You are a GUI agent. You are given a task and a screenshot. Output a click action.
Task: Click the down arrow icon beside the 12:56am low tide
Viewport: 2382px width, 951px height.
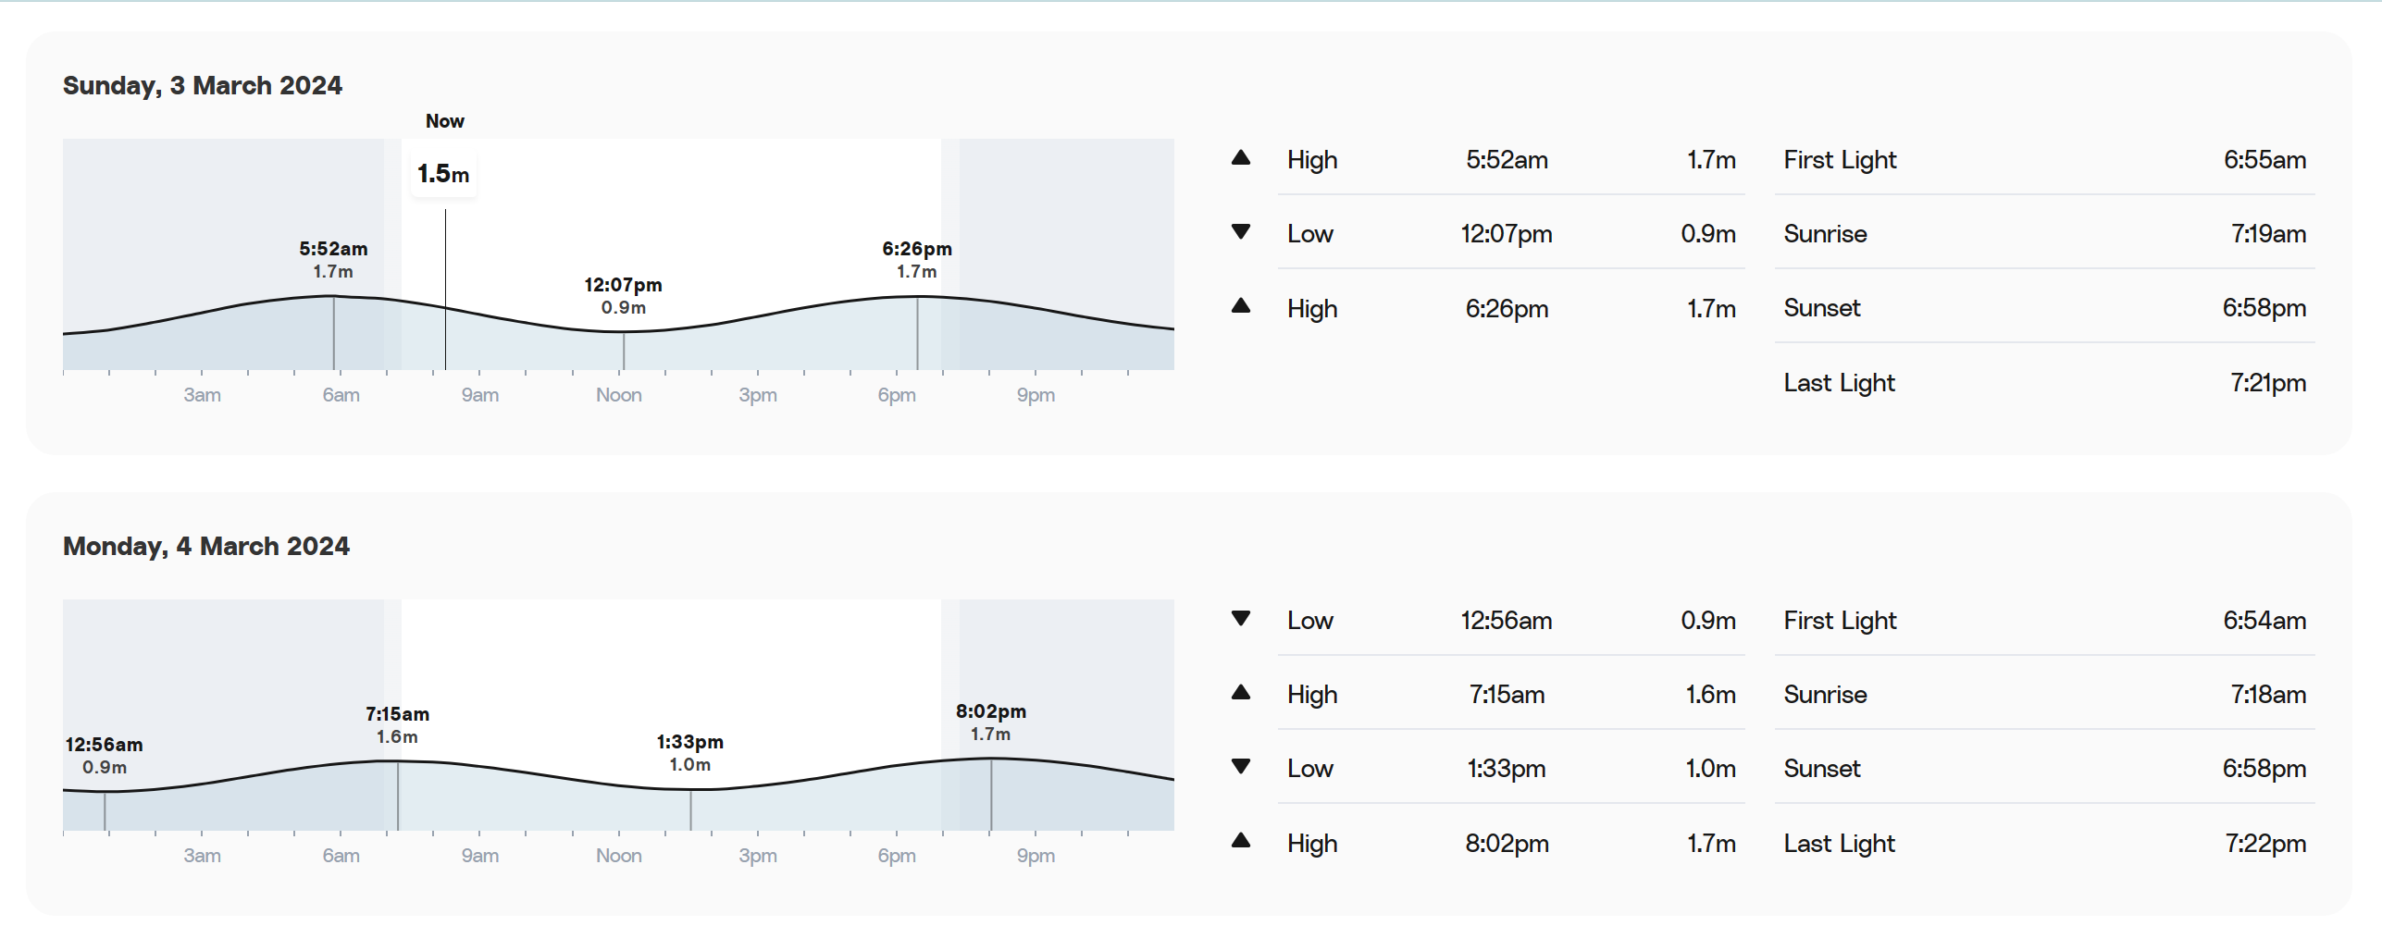click(1241, 619)
